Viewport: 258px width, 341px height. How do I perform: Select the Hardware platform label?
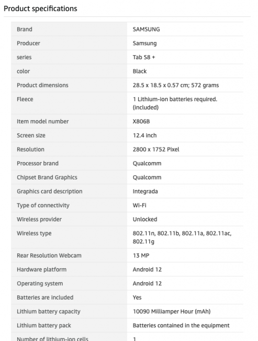(x=42, y=269)
